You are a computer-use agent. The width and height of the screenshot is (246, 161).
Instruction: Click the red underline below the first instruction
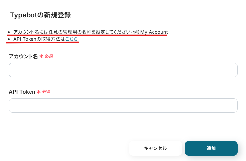click(88, 35)
